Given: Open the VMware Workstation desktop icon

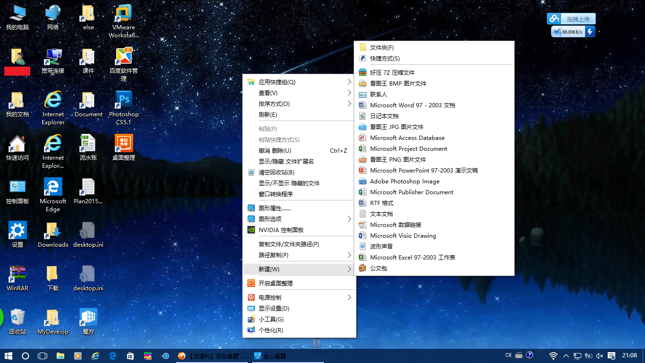Looking at the screenshot, I should coord(124,21).
